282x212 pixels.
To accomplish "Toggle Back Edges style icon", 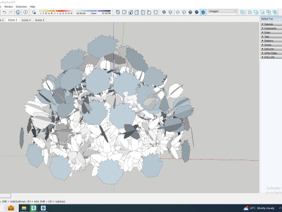I will (170, 12).
